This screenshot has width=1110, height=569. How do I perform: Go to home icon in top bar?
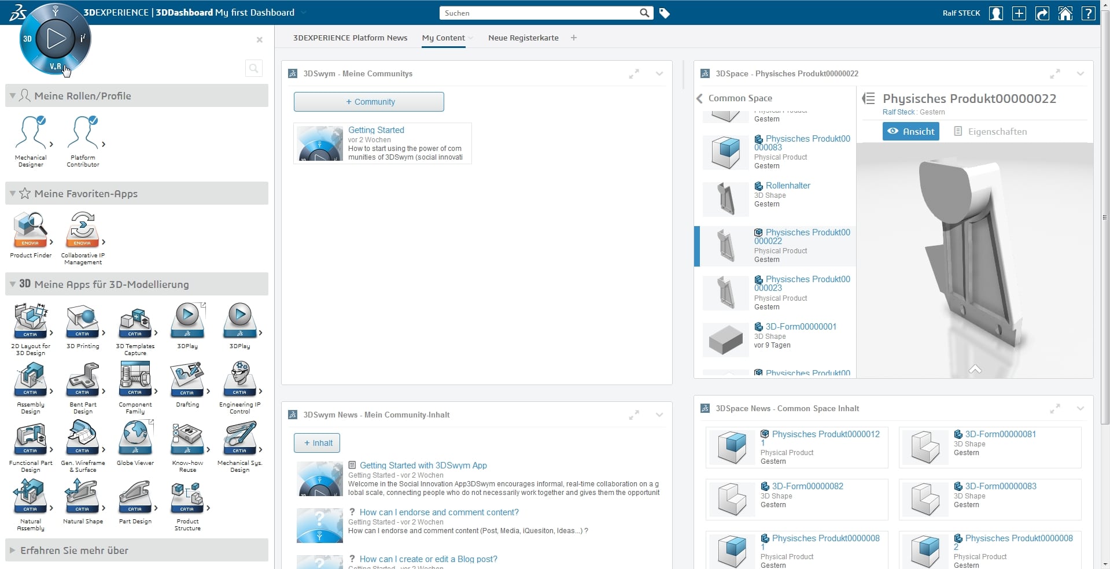coord(1065,13)
